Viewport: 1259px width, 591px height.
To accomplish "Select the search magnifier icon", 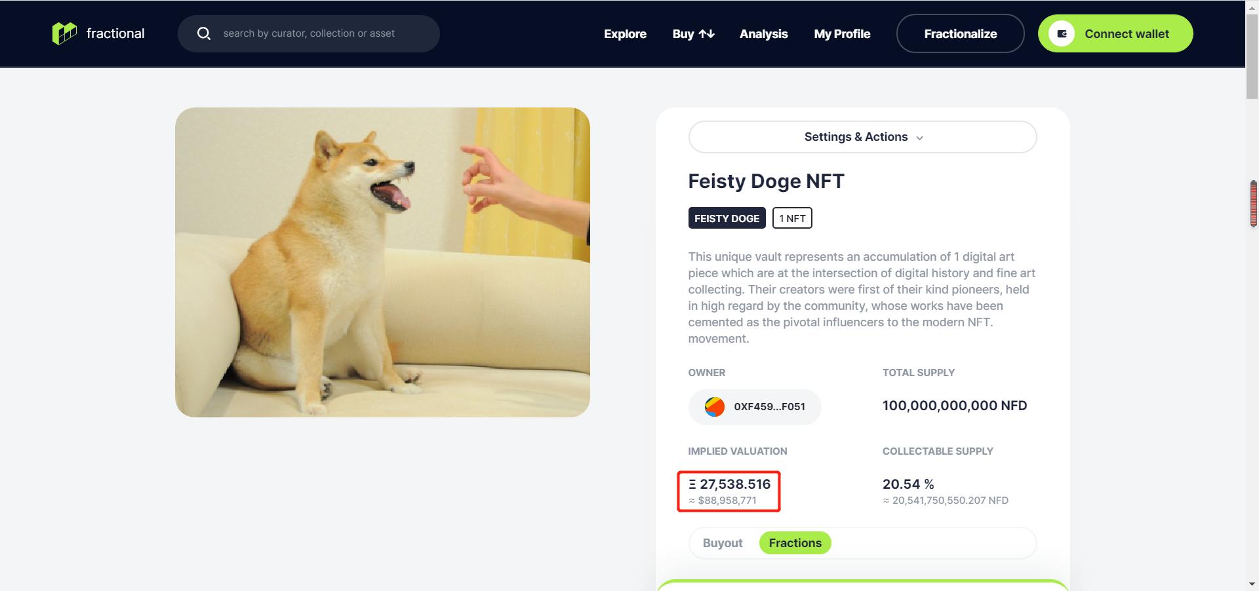I will (x=204, y=33).
